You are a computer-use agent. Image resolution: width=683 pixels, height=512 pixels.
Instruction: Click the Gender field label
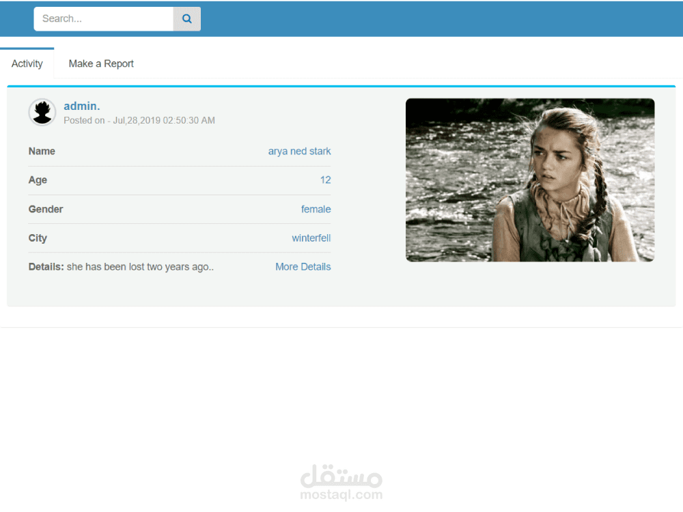46,209
